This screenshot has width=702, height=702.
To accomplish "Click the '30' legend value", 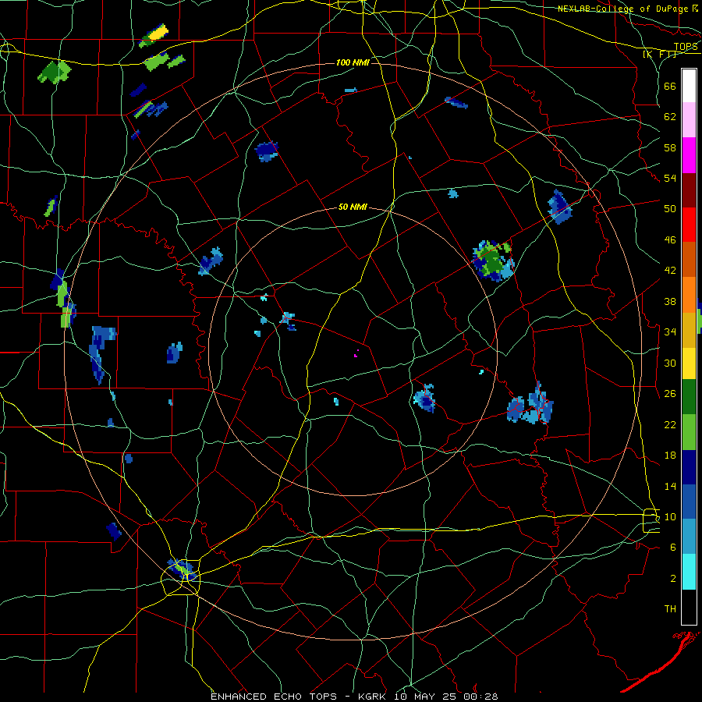I will (670, 363).
